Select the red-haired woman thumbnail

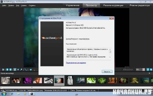click(37, 81)
